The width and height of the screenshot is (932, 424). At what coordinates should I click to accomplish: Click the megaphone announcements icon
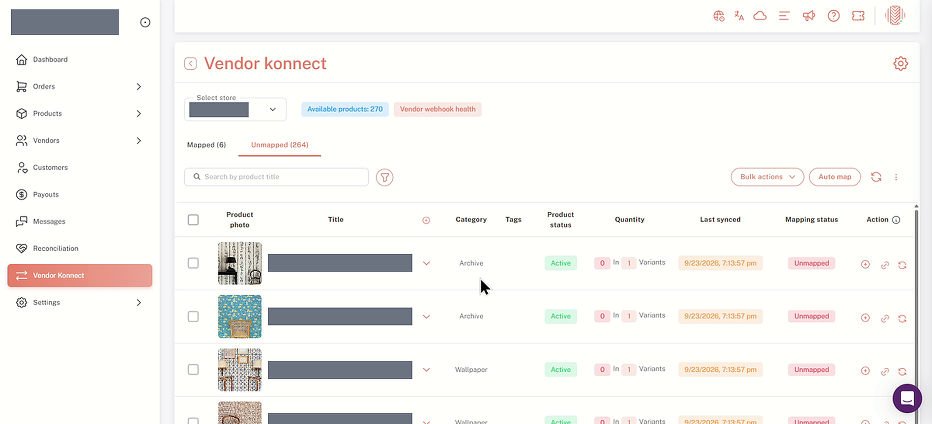click(x=809, y=16)
